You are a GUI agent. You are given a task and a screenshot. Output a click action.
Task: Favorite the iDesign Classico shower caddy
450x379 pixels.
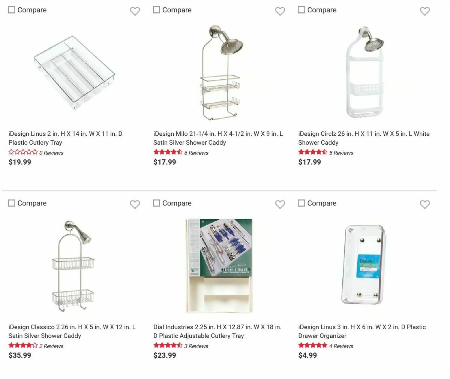[x=135, y=205]
